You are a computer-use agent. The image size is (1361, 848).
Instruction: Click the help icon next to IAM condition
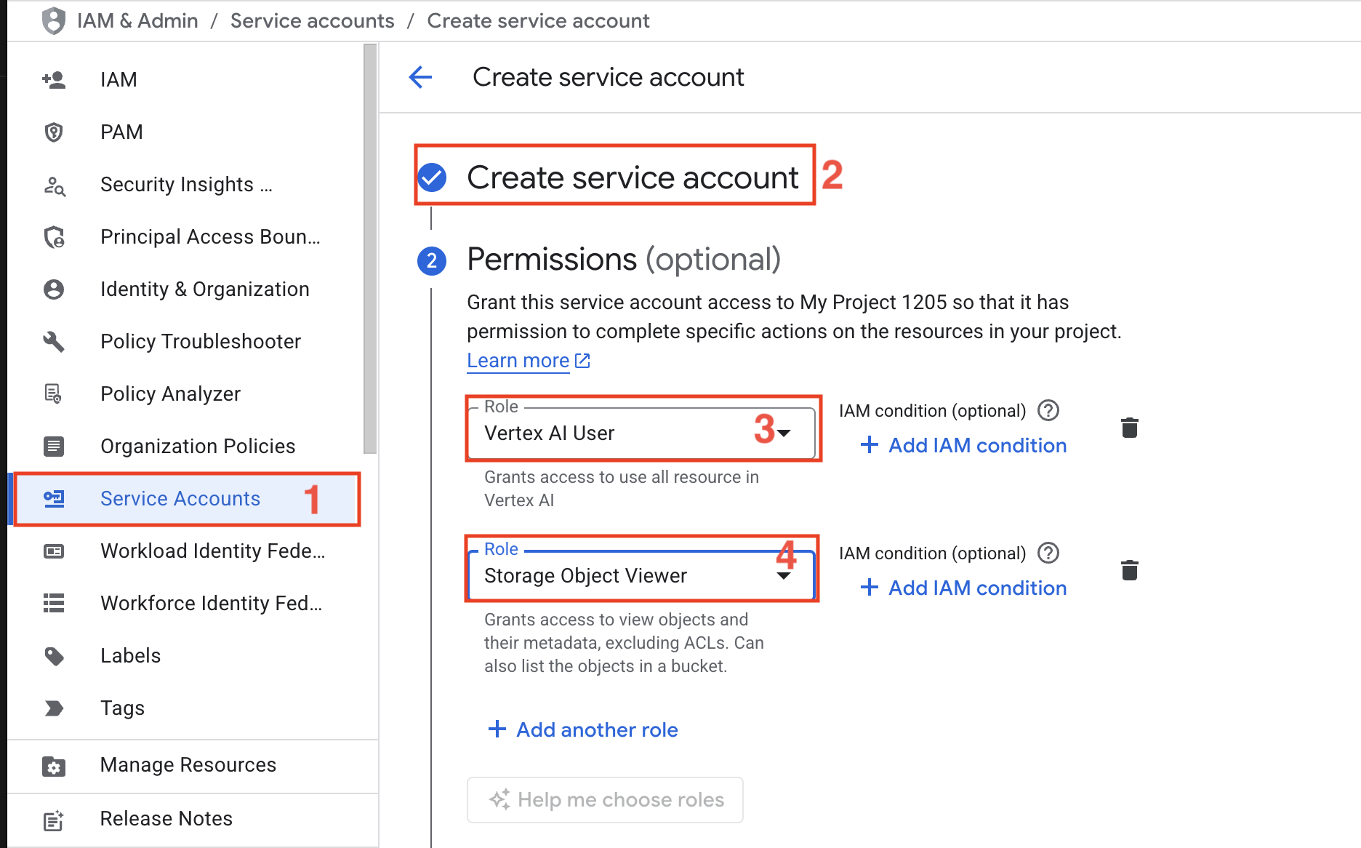(1048, 410)
